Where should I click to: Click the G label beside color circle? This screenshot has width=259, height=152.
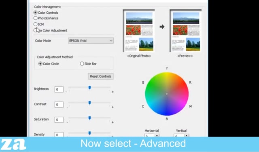pyautogui.click(x=143, y=82)
